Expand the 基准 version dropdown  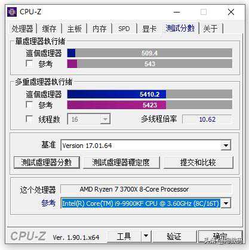pyautogui.click(x=226, y=146)
